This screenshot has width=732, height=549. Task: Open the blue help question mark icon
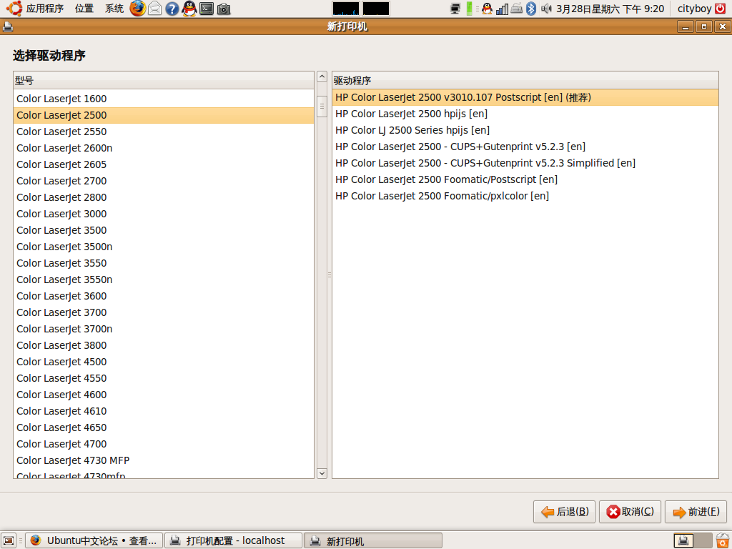coord(172,9)
